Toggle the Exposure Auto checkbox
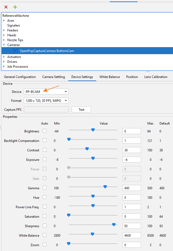 click(45, 159)
